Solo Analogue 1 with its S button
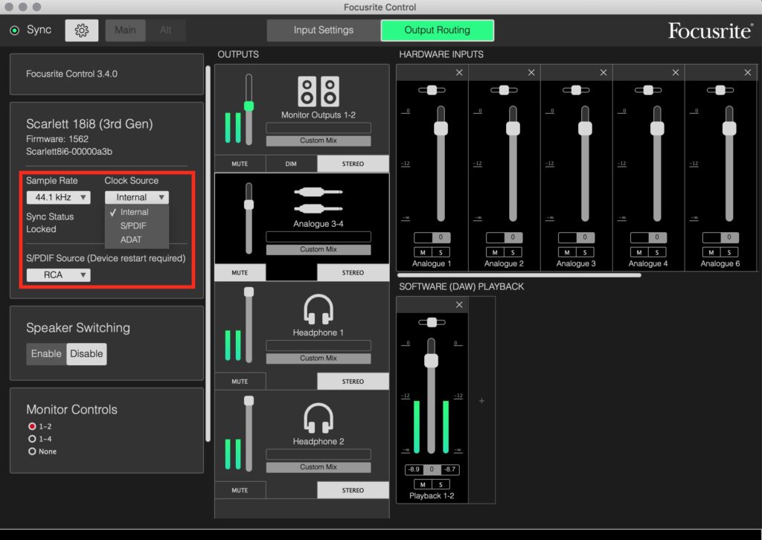This screenshot has width=762, height=540. [x=441, y=252]
